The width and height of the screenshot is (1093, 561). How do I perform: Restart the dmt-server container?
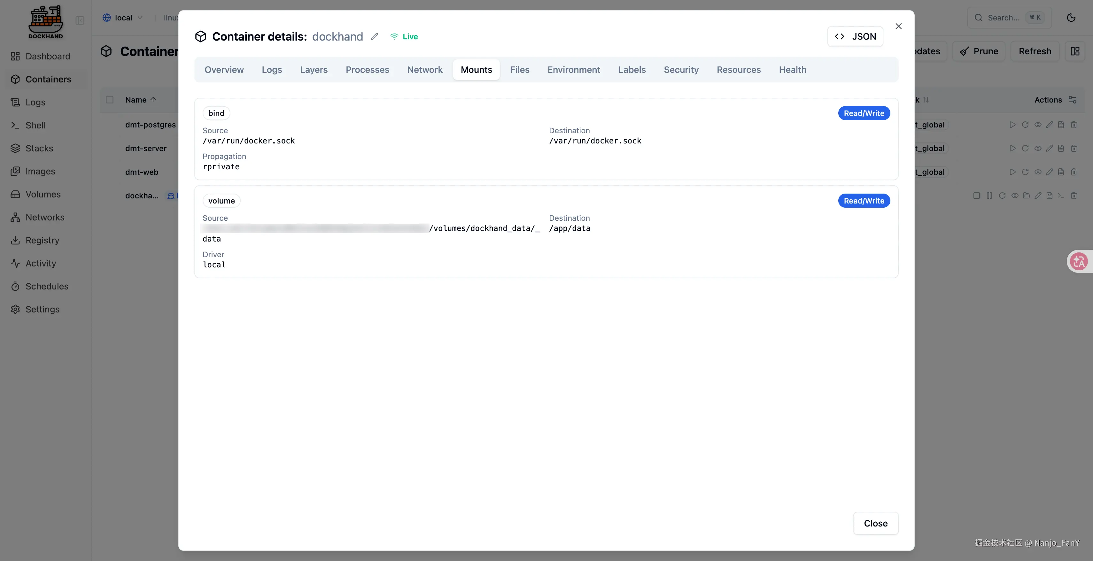pyautogui.click(x=1025, y=149)
